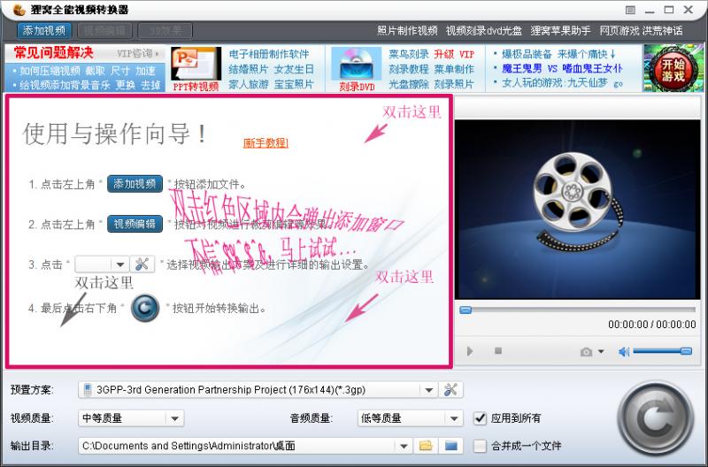Click the scissors settings icon in guide step 3
708x467 pixels.
click(x=142, y=264)
